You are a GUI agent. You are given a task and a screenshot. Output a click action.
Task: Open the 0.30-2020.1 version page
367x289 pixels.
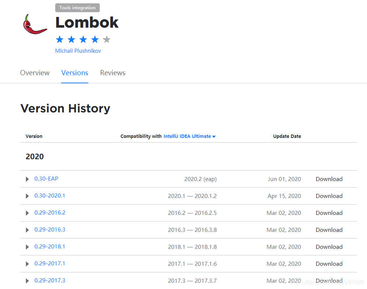(50, 196)
